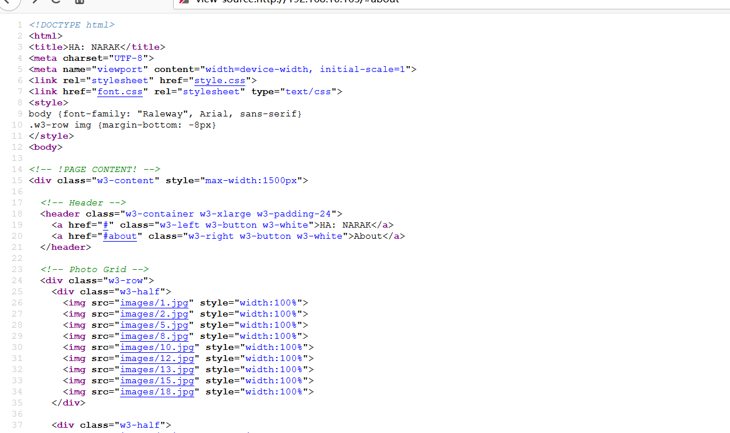The height and width of the screenshot is (433, 730).
Task: Open the images/10.jpg source link
Action: click(157, 347)
